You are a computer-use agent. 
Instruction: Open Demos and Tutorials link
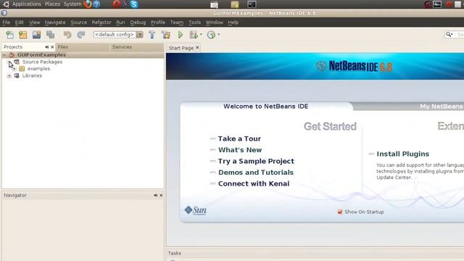coord(256,173)
